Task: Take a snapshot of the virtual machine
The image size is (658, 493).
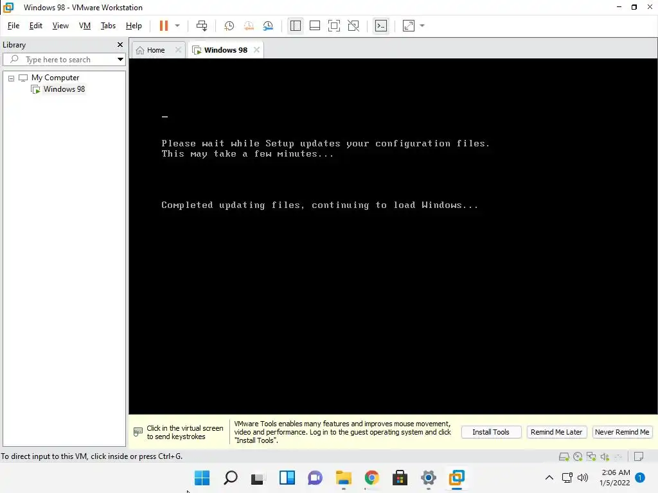Action: [x=229, y=26]
